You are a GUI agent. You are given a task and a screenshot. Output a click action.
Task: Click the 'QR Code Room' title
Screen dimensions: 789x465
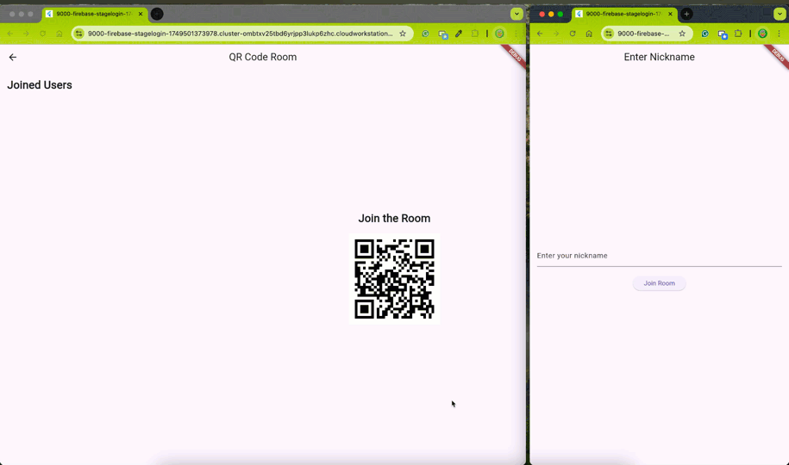(x=263, y=58)
